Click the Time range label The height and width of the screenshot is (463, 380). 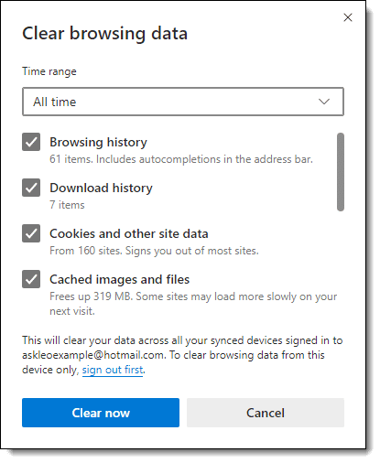pos(49,71)
